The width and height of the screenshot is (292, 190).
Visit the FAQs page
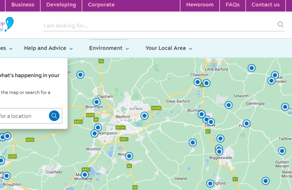pos(233,5)
